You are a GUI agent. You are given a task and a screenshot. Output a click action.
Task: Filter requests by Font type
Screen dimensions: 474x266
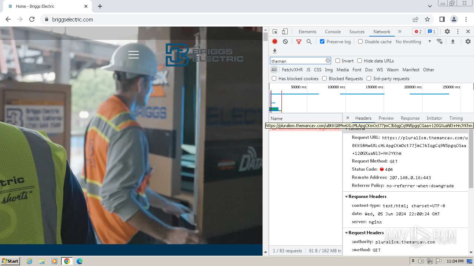pos(357,69)
